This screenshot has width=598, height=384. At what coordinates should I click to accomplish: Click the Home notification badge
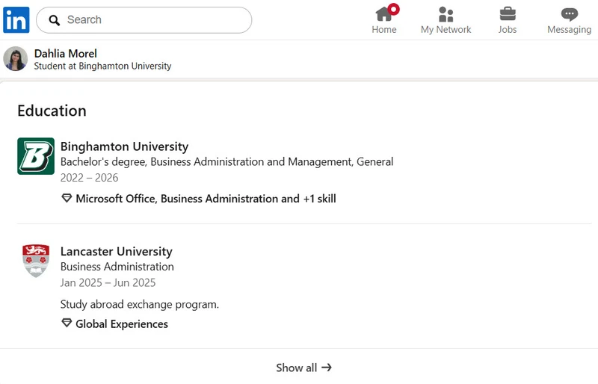pos(393,9)
